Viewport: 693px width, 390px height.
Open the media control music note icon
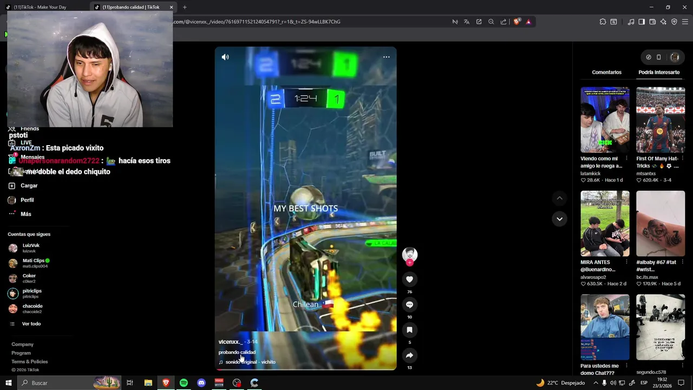point(631,22)
